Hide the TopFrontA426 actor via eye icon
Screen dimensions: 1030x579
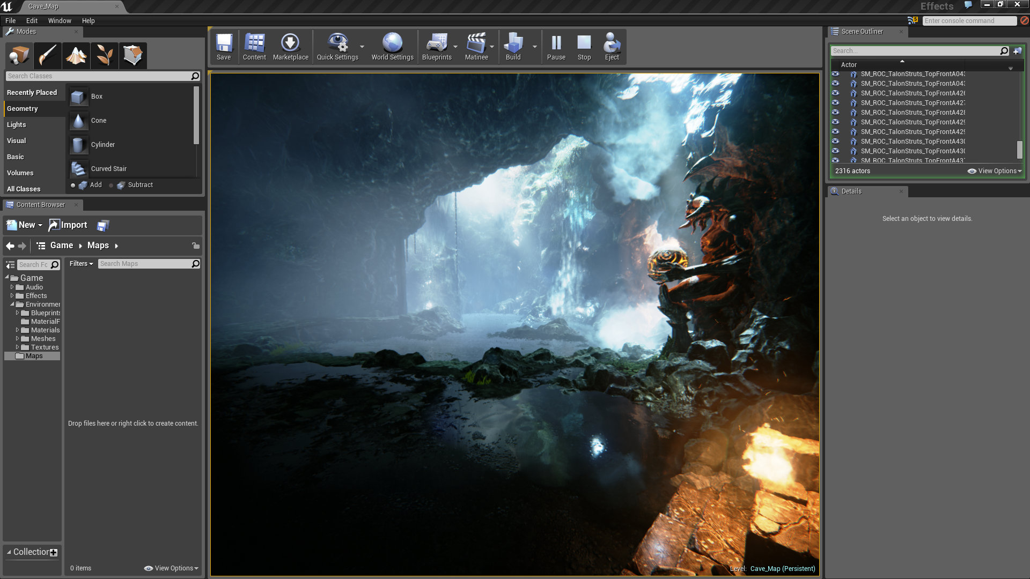point(835,93)
